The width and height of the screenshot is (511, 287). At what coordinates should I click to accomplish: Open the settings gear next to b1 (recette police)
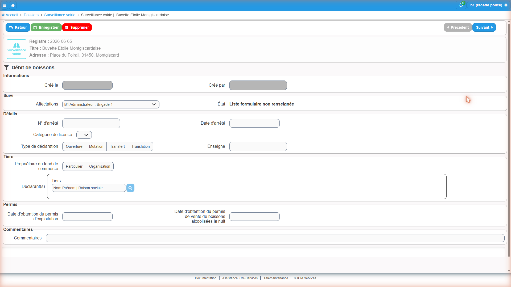[x=506, y=5]
